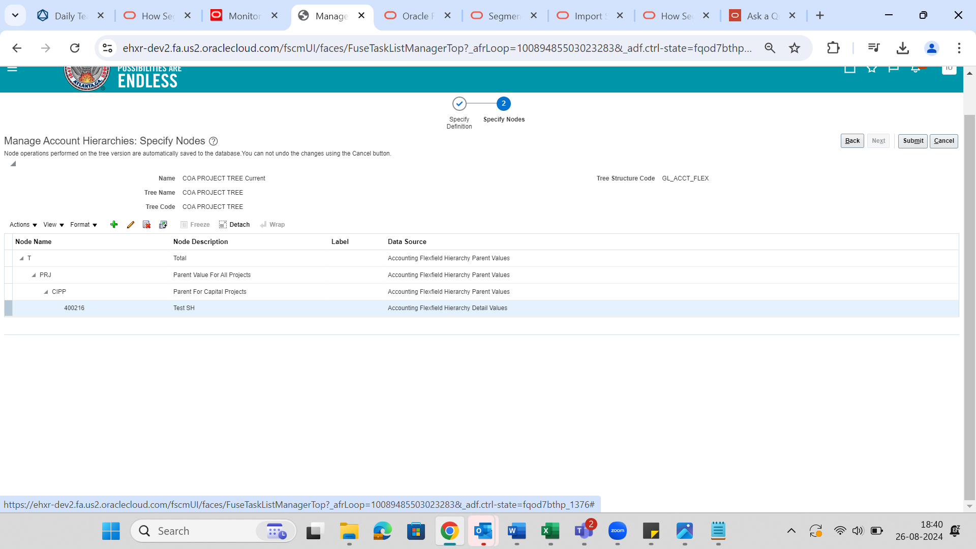Click the Back button
This screenshot has height=549, width=976.
(x=852, y=141)
